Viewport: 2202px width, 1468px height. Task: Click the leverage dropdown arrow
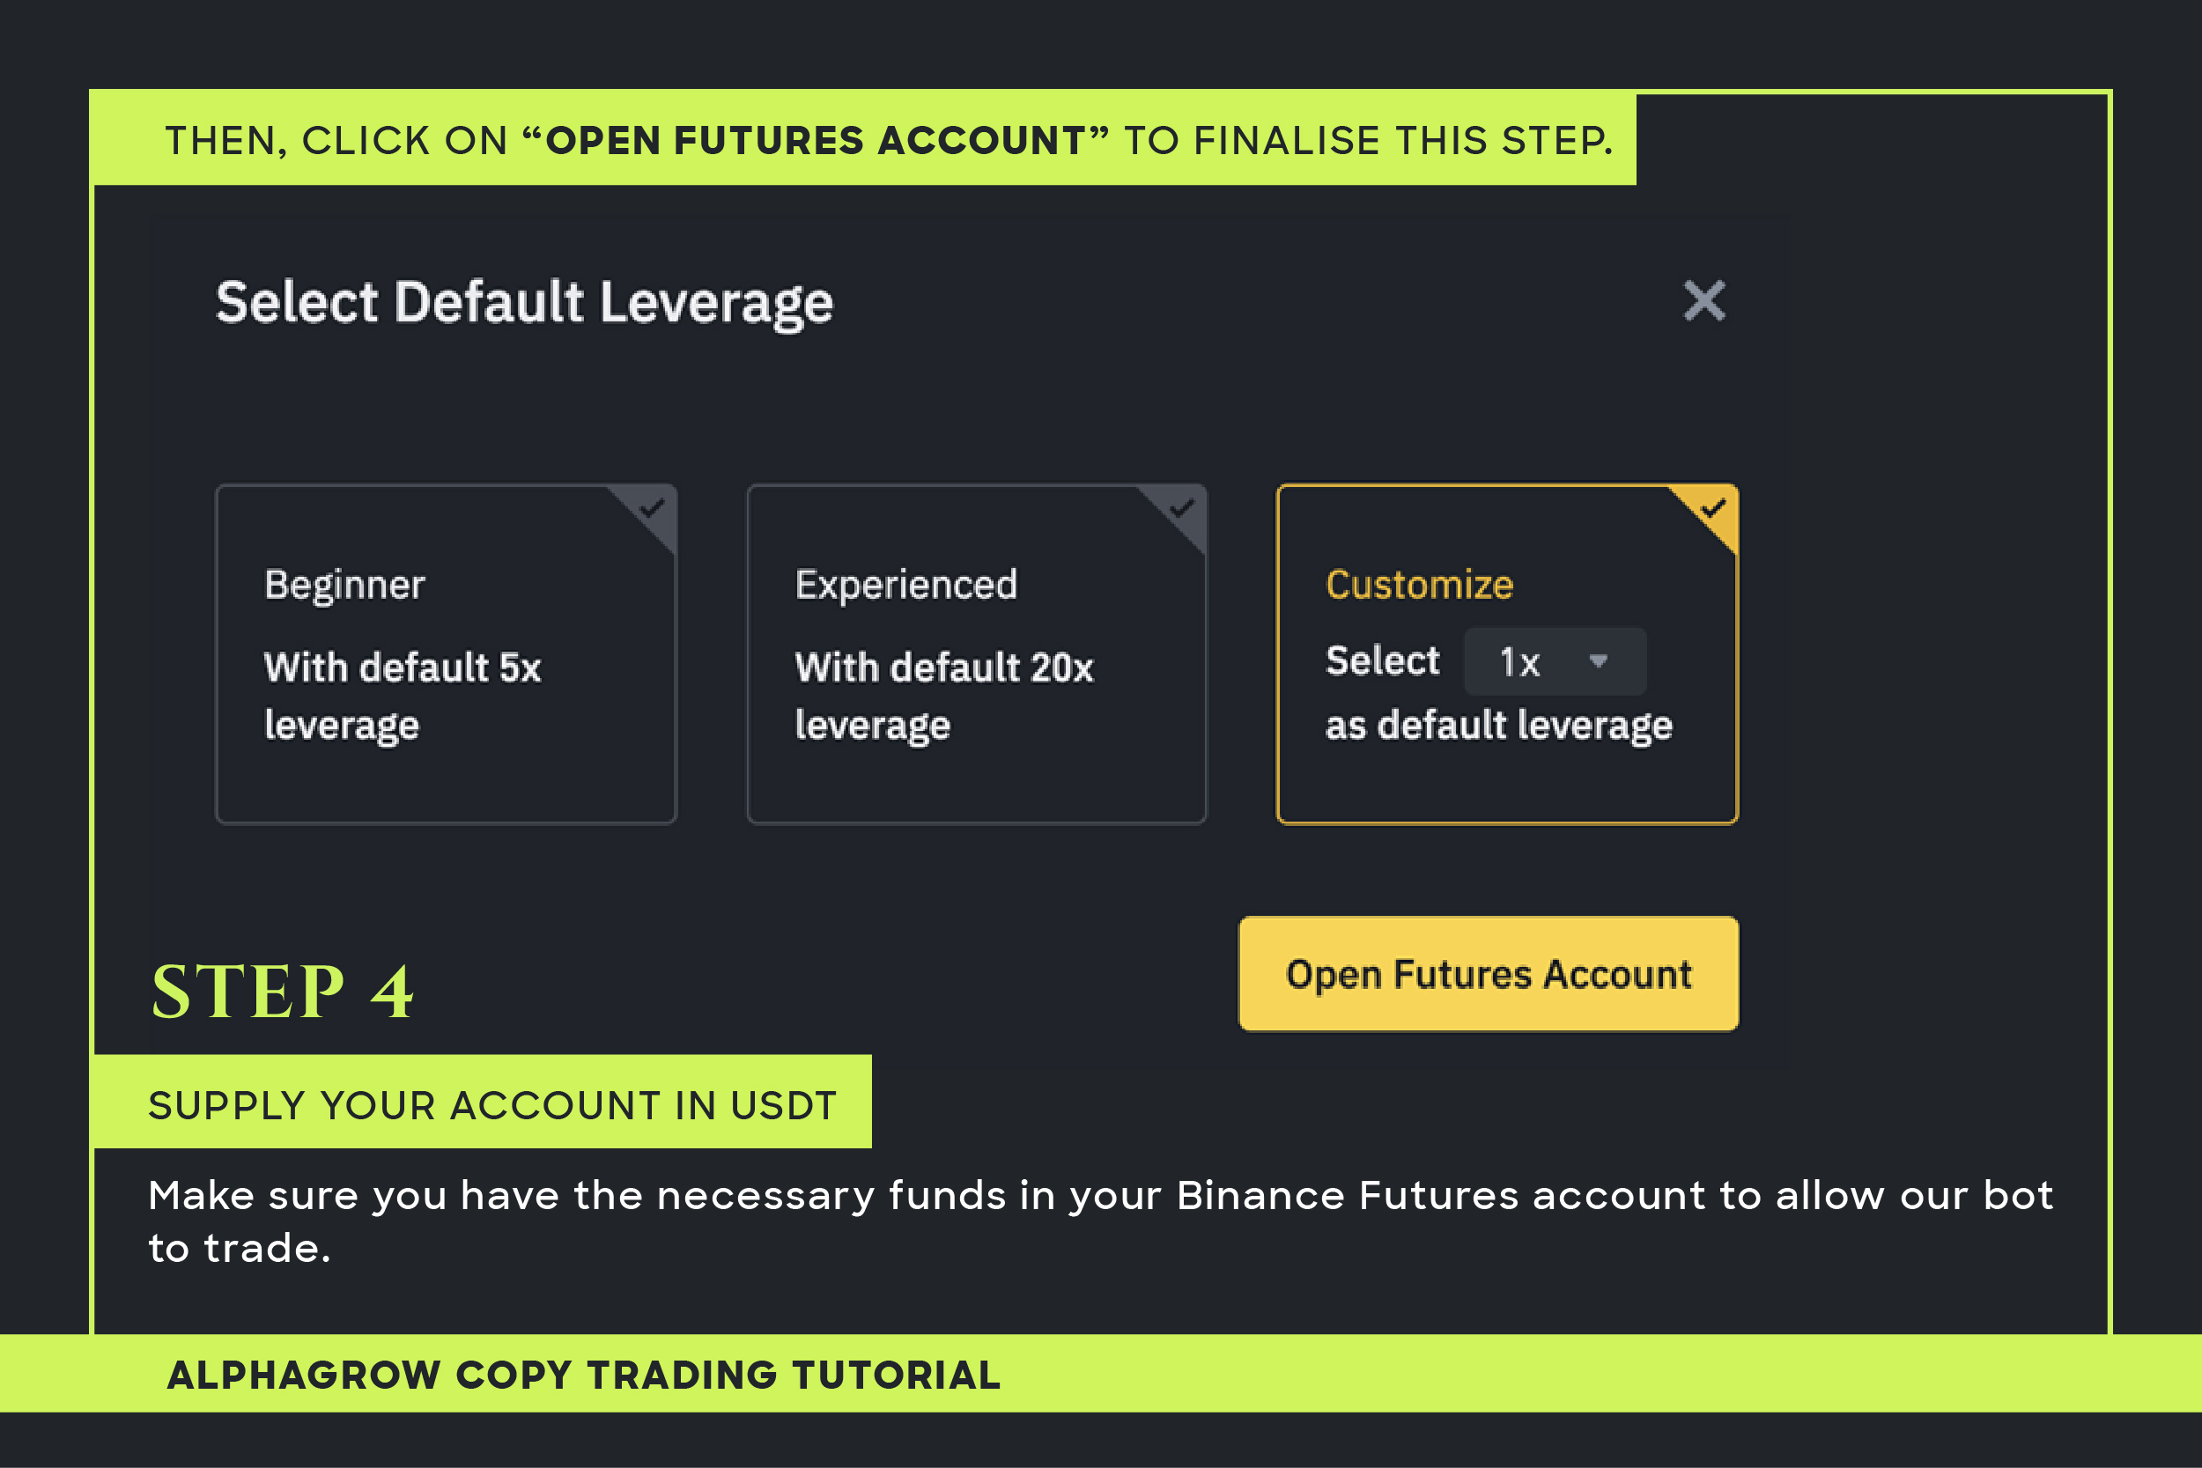click(x=1598, y=661)
